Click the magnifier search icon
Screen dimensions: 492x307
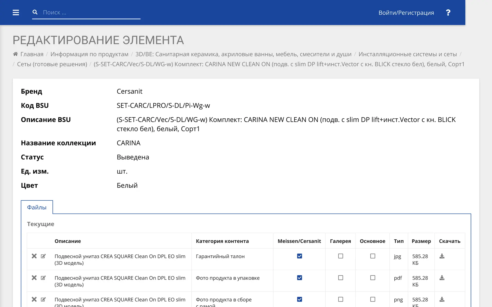pos(35,12)
